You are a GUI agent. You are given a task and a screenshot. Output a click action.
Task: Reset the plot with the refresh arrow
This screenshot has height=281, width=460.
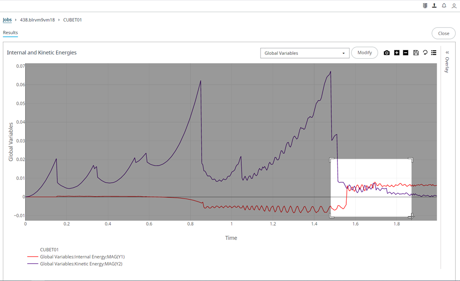coord(425,52)
